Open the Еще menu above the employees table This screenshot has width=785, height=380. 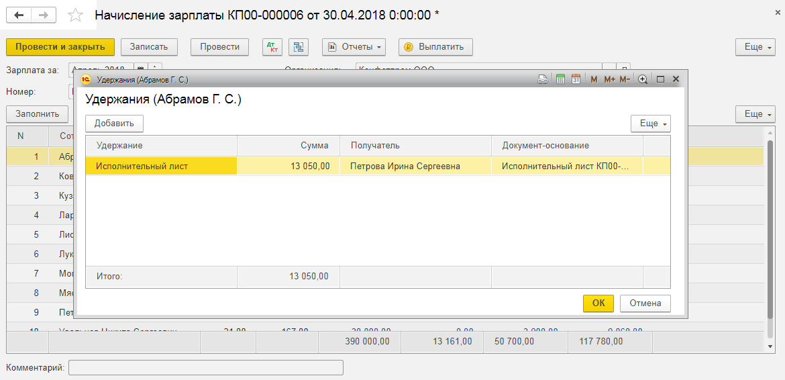point(756,114)
